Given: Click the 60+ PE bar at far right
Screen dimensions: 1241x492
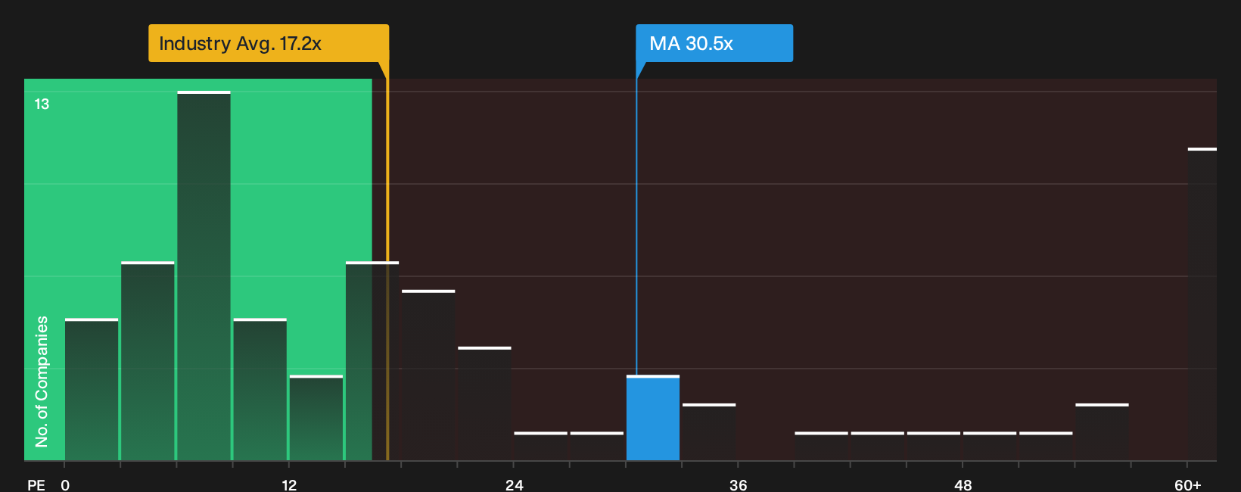Looking at the screenshot, I should coord(1202,304).
